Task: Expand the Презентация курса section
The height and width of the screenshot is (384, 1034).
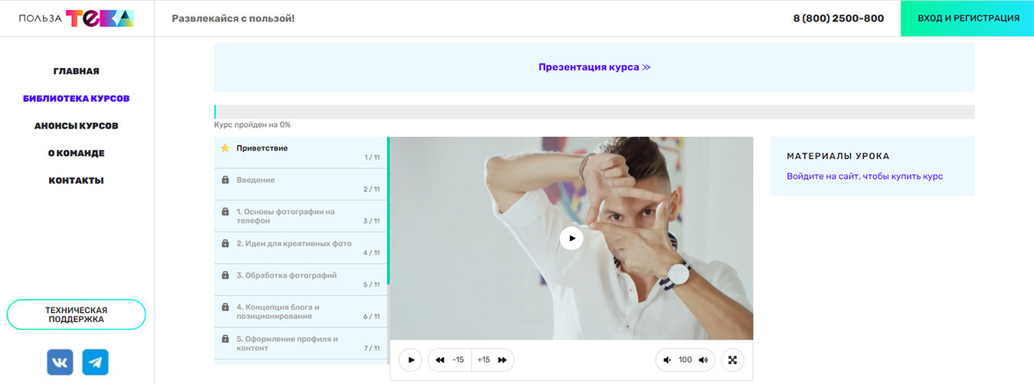Action: (x=594, y=67)
